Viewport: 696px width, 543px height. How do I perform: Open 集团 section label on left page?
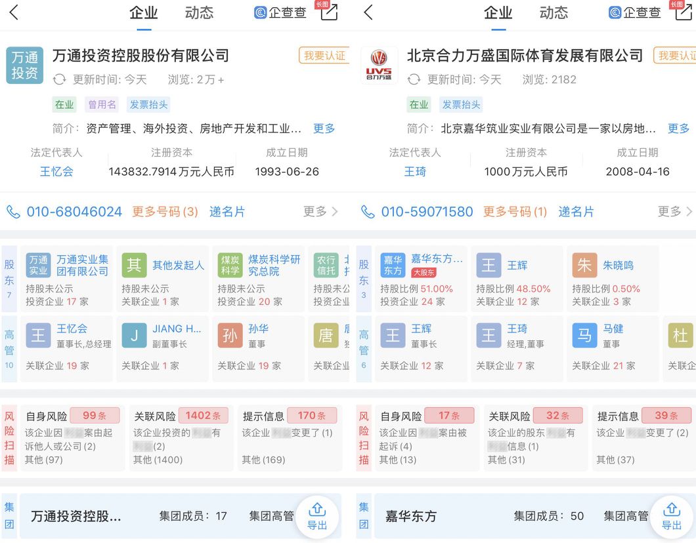pyautogui.click(x=9, y=516)
